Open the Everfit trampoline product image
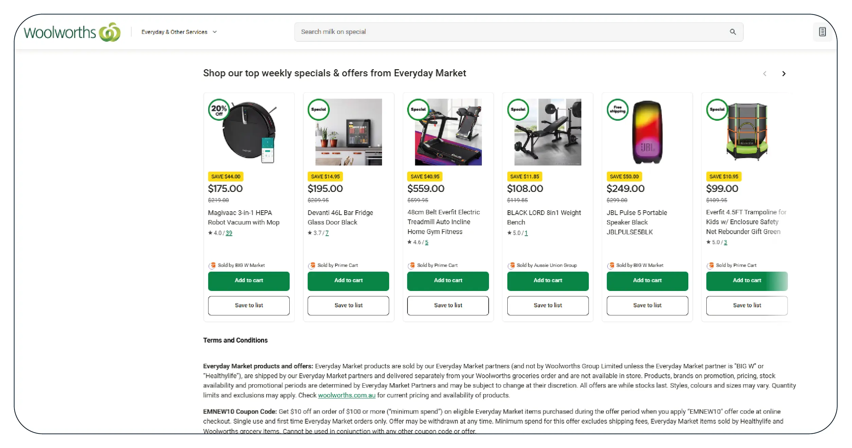The image size is (852, 448). [x=747, y=132]
